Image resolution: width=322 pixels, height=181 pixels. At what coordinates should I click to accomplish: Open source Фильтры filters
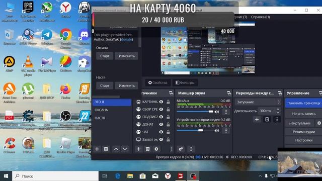pos(185,82)
